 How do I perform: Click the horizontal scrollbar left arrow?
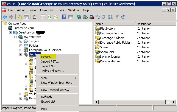96,102
